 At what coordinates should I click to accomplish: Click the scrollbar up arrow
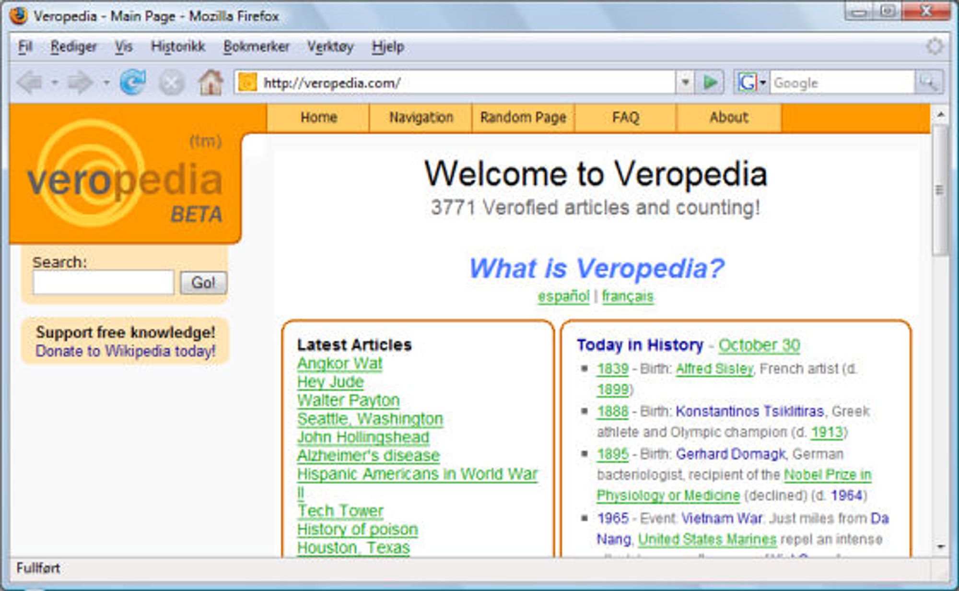point(940,115)
